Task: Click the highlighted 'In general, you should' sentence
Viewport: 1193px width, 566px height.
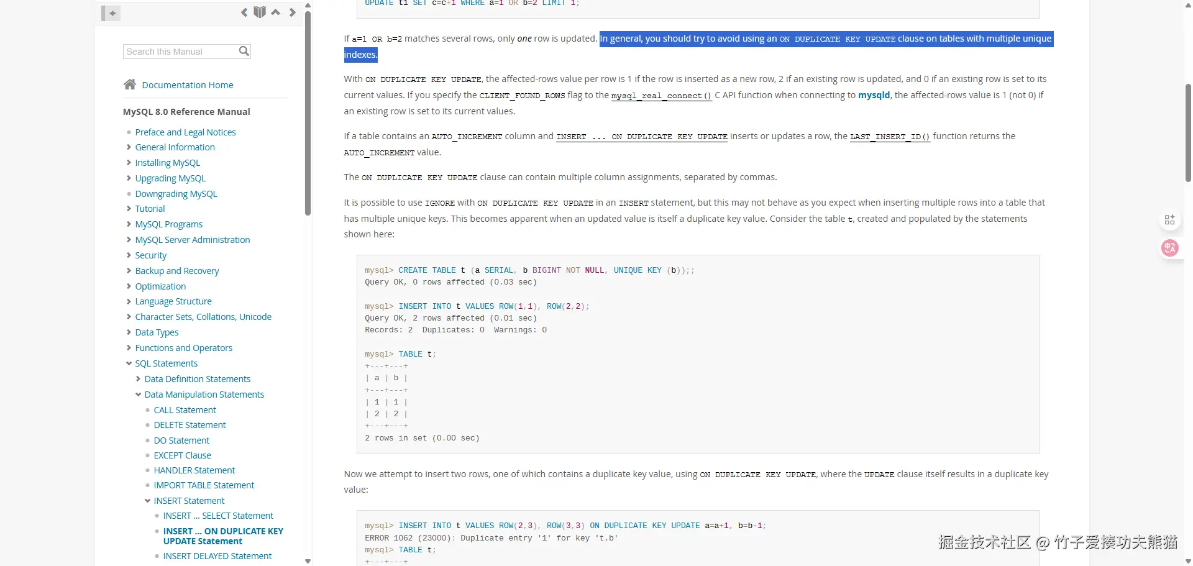Action: (825, 39)
